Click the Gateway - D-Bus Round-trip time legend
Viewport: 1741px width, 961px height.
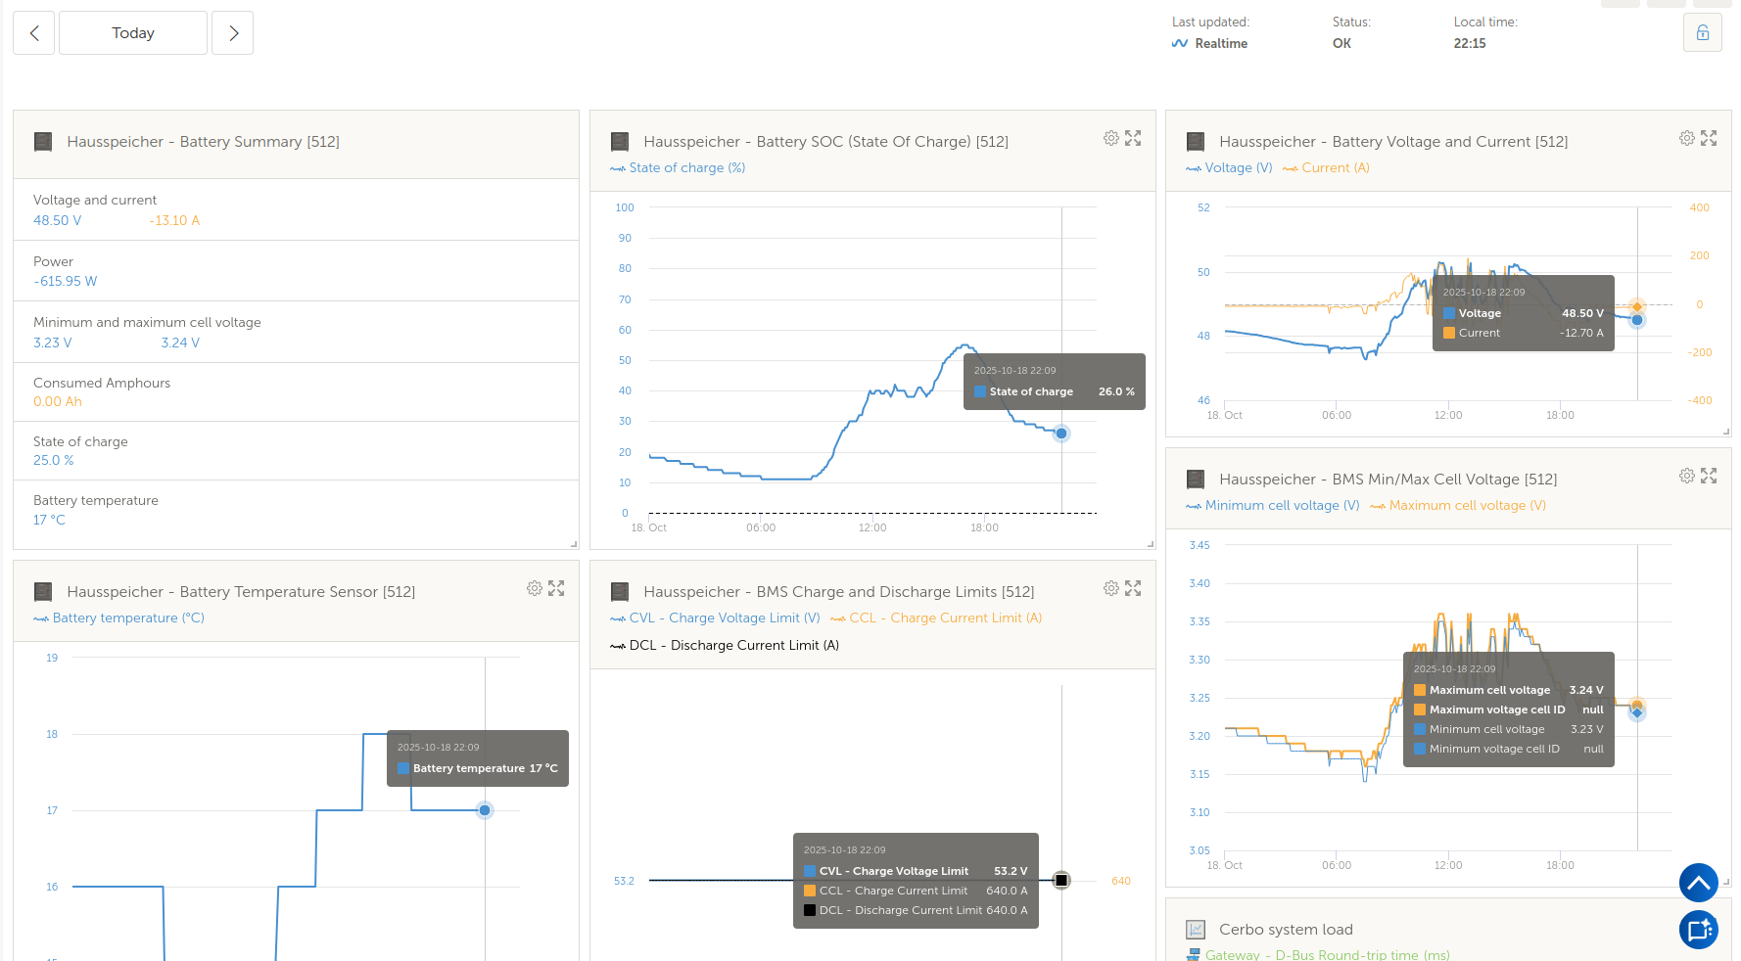(1327, 955)
